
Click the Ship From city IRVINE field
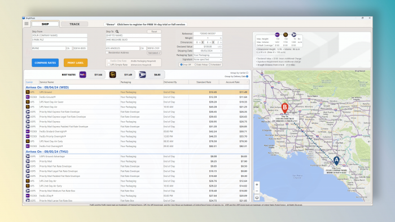49,48
